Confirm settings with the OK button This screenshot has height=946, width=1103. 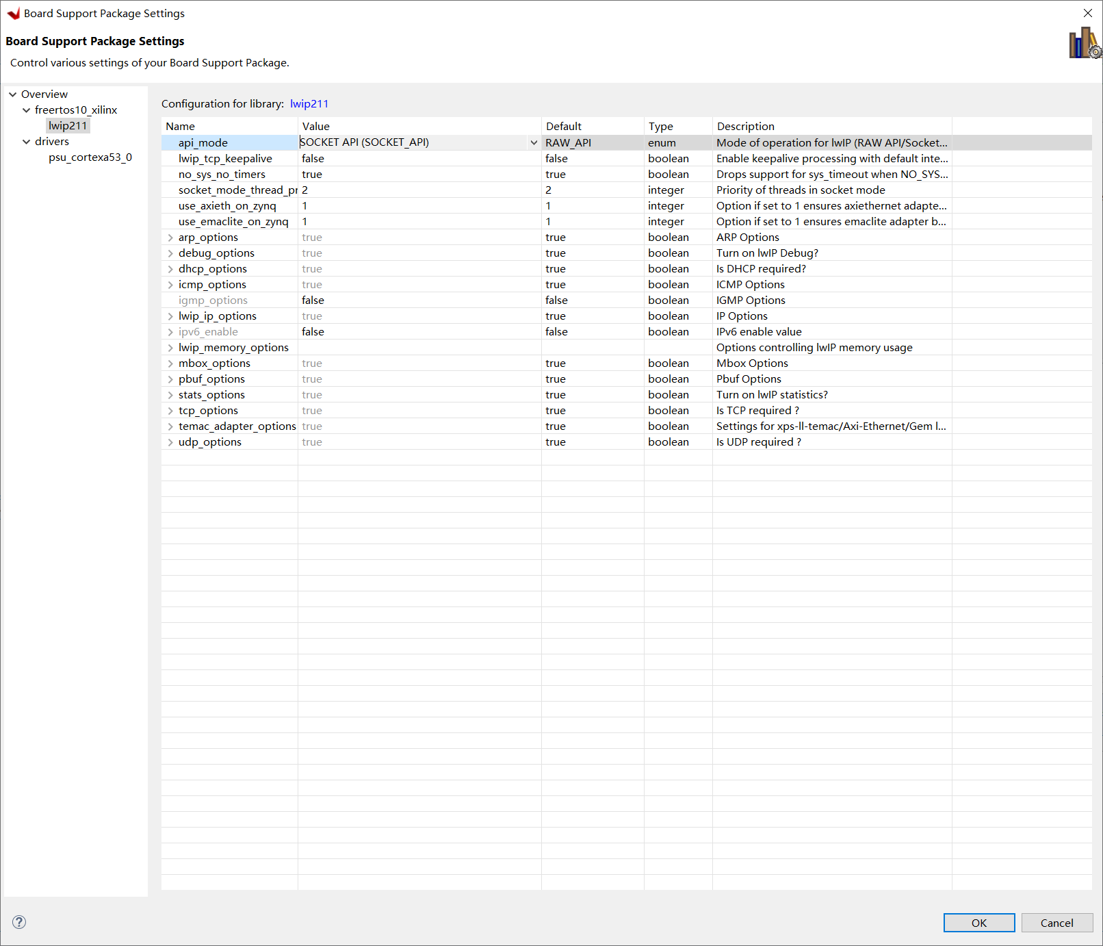[x=979, y=923]
